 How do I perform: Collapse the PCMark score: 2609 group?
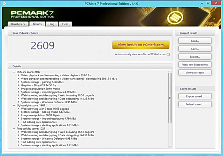tap(14, 72)
